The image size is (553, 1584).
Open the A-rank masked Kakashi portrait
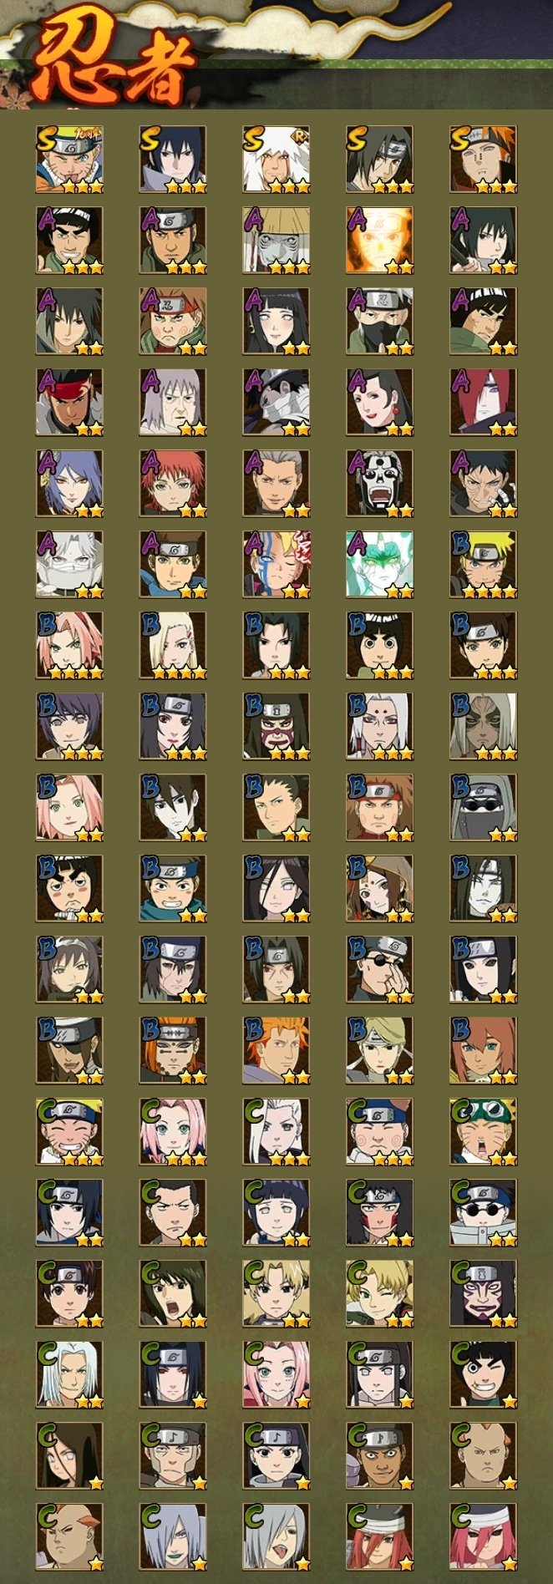tap(380, 322)
